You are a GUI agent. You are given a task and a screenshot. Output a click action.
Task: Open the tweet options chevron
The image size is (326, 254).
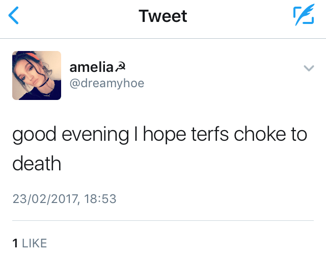pos(308,68)
